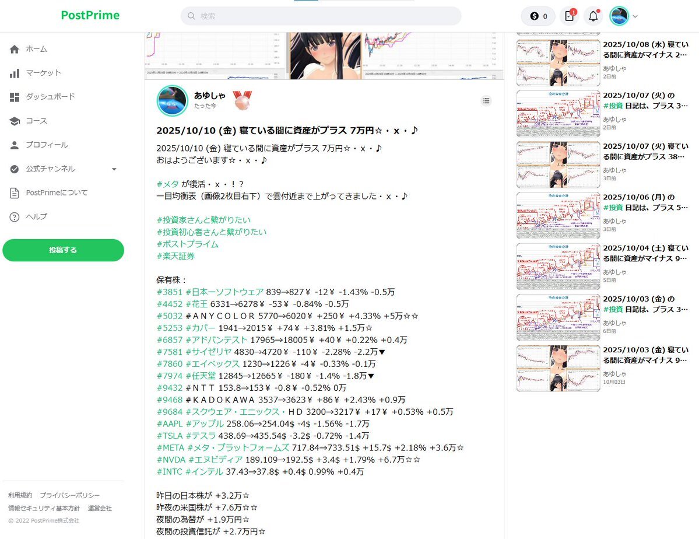Click the #任天堂 hashtag
The height and width of the screenshot is (539, 699).
[201, 376]
